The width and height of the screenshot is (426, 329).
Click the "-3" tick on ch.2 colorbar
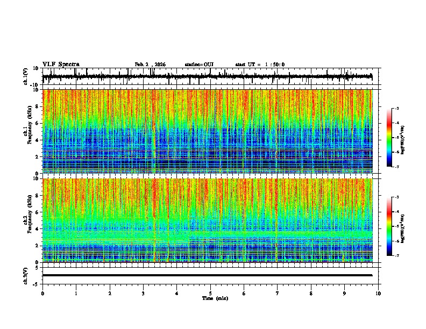tap(396, 197)
